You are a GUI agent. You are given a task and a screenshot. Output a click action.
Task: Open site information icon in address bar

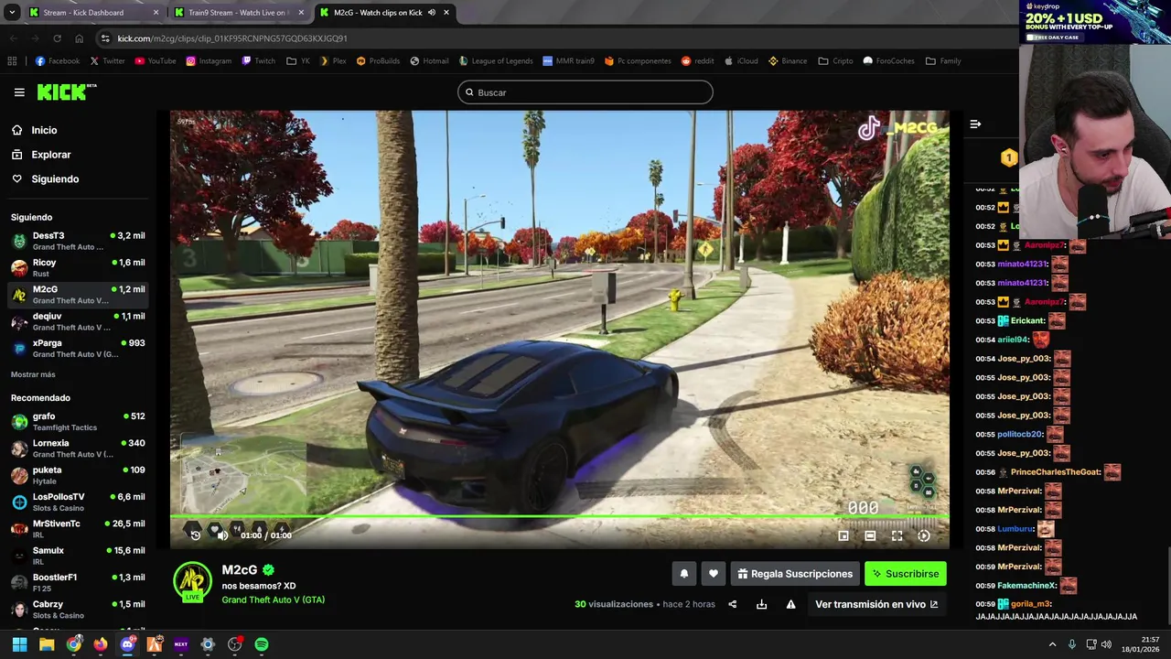106,38
